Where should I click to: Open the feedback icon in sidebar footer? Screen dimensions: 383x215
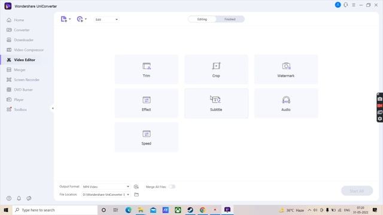click(x=29, y=198)
